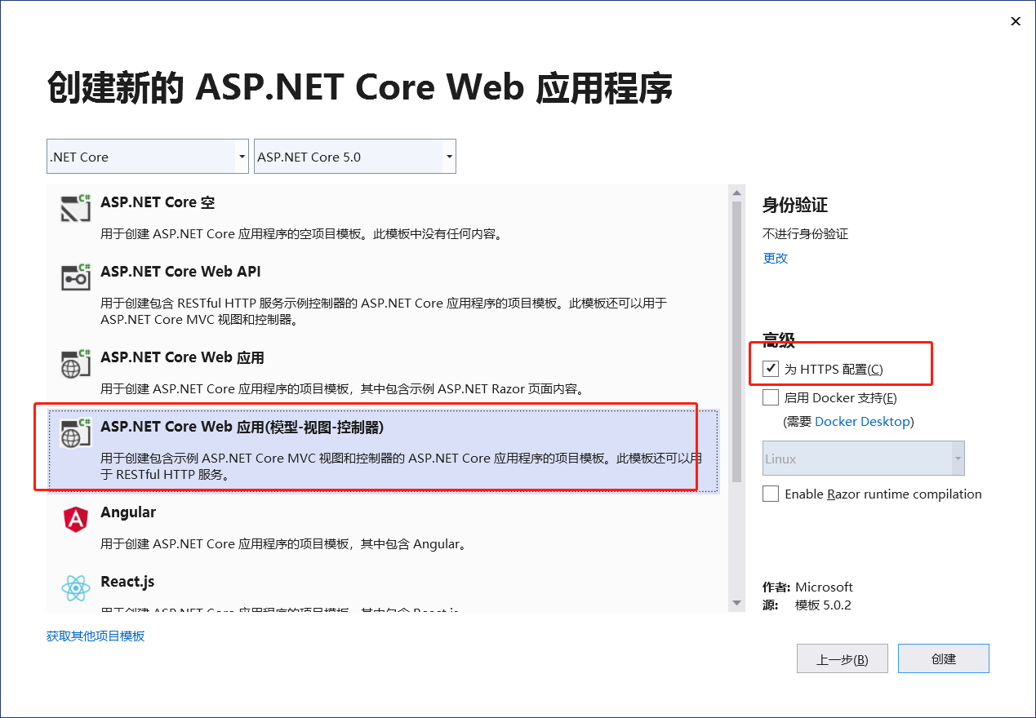This screenshot has width=1036, height=718.
Task: Select the ASP.NET Core Web 应用 template
Action: (182, 357)
